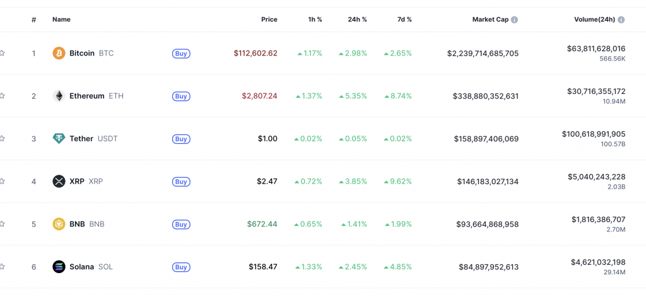
Task: Click Bitcoin's 24h change 2.98%
Action: pos(353,53)
